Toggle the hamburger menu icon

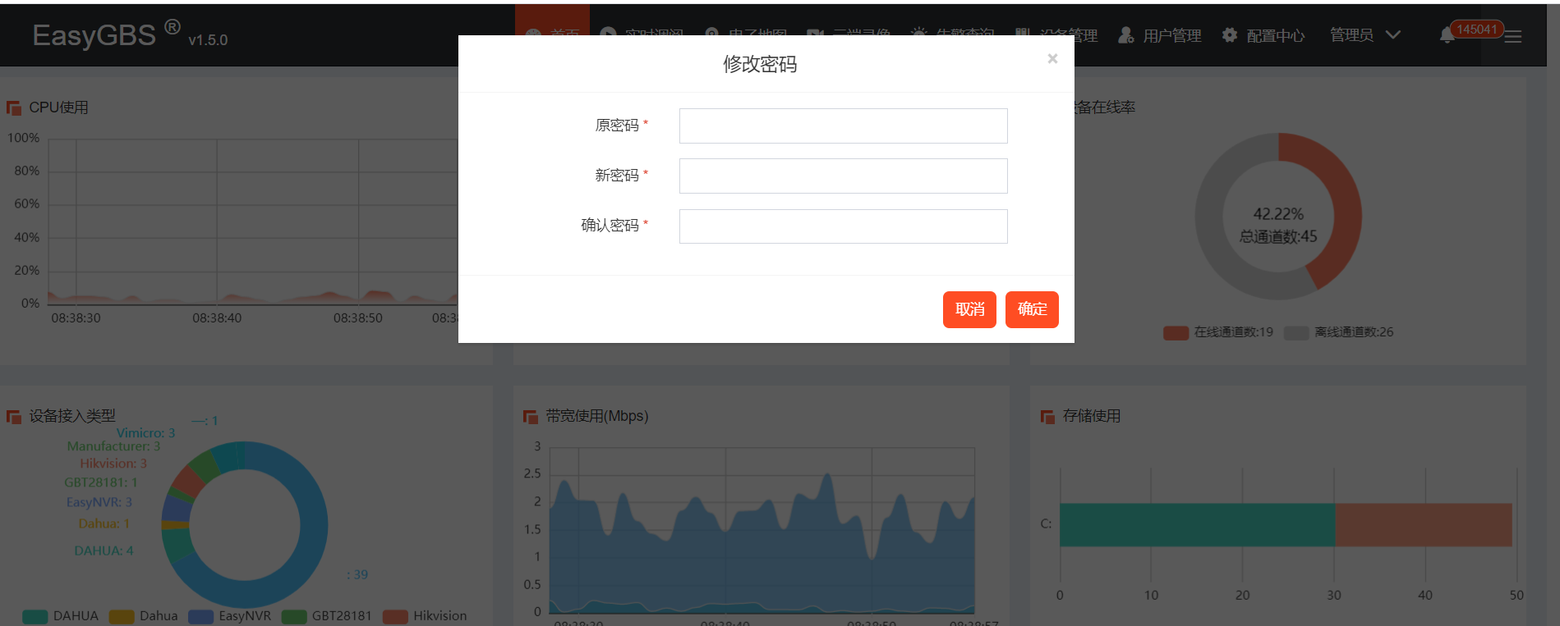point(1513,36)
